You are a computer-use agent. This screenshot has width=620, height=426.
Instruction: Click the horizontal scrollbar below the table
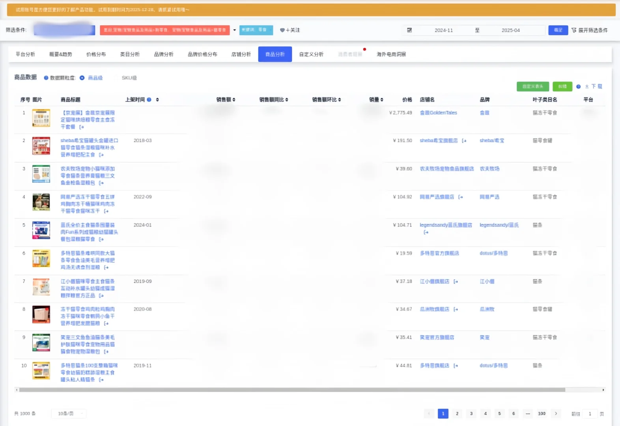292,390
